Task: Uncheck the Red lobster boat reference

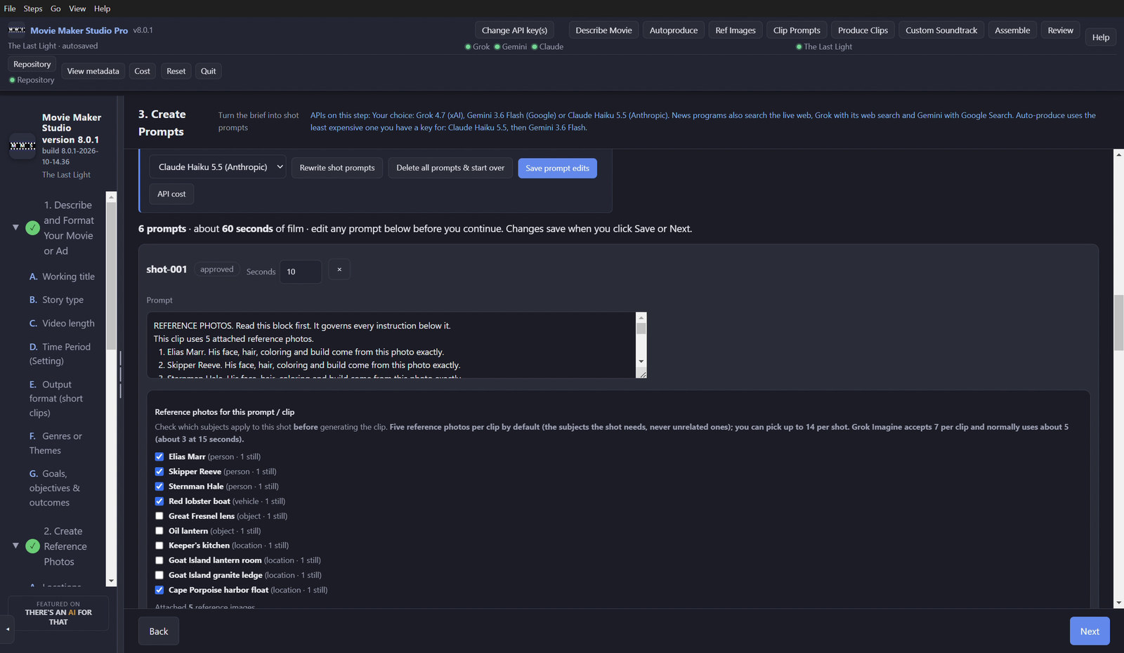Action: (x=159, y=501)
